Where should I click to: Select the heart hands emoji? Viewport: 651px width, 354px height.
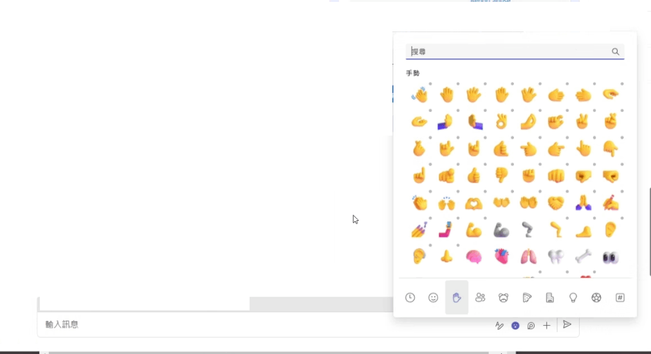click(x=473, y=203)
